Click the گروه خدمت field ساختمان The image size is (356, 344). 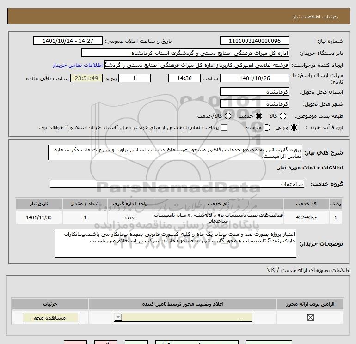click(177, 184)
